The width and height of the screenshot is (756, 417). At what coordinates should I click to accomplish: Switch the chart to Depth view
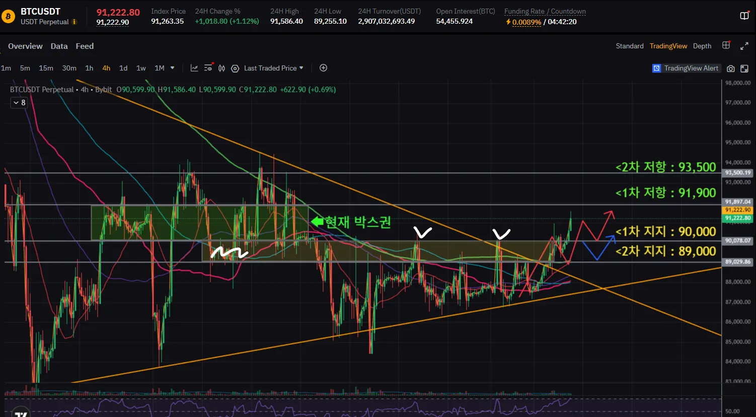(x=702, y=46)
